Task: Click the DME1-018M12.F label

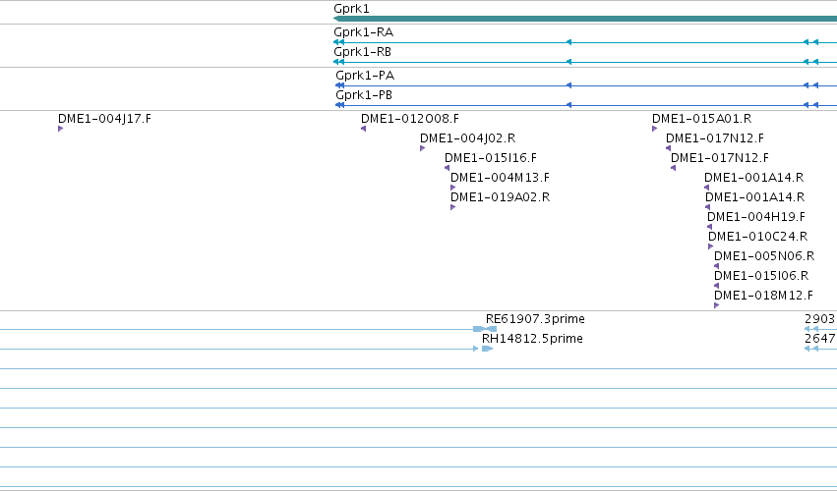Action: (x=764, y=296)
